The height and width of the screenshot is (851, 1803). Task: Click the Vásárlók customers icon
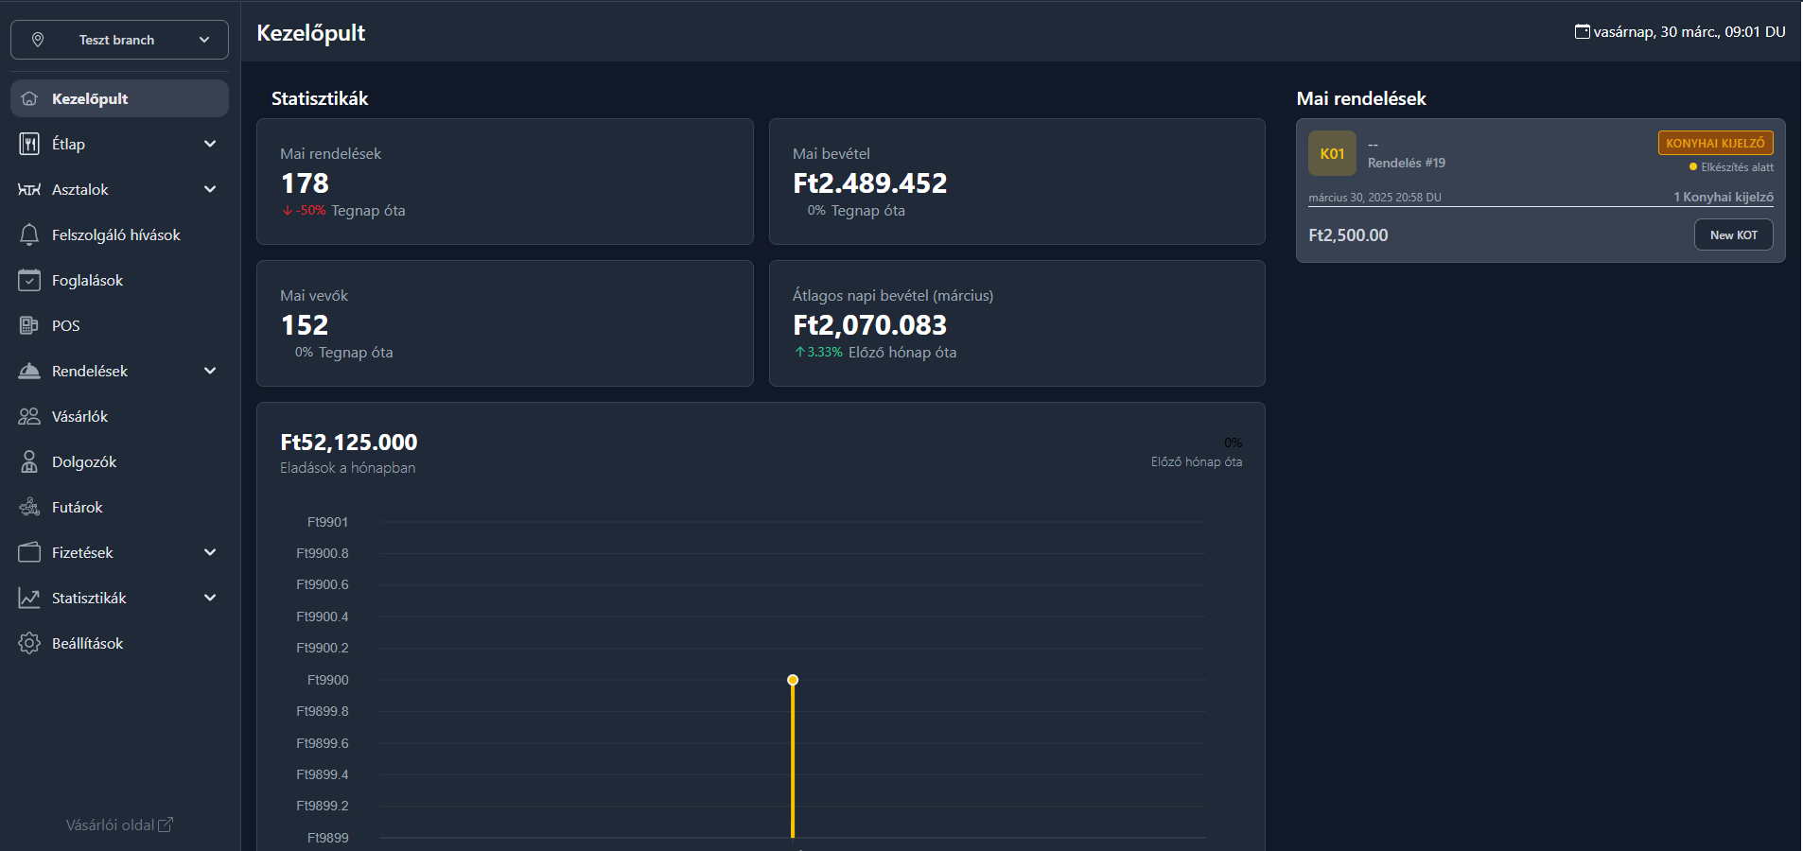pyautogui.click(x=29, y=416)
